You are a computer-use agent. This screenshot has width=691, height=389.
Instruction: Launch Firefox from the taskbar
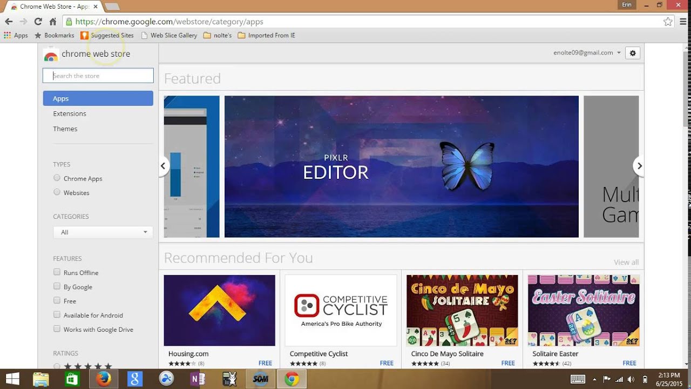click(103, 379)
